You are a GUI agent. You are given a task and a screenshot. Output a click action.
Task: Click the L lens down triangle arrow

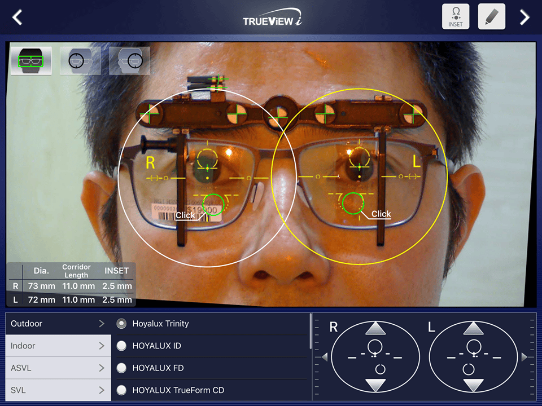[473, 385]
